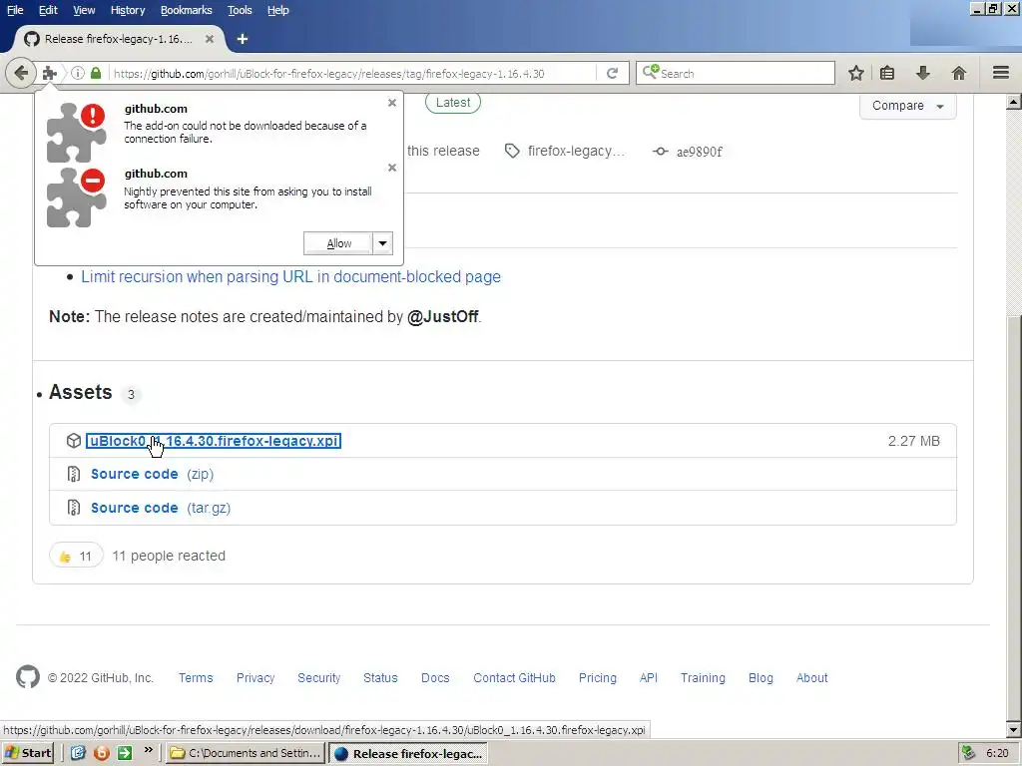
Task: Open the Compare dropdown
Action: 908,106
